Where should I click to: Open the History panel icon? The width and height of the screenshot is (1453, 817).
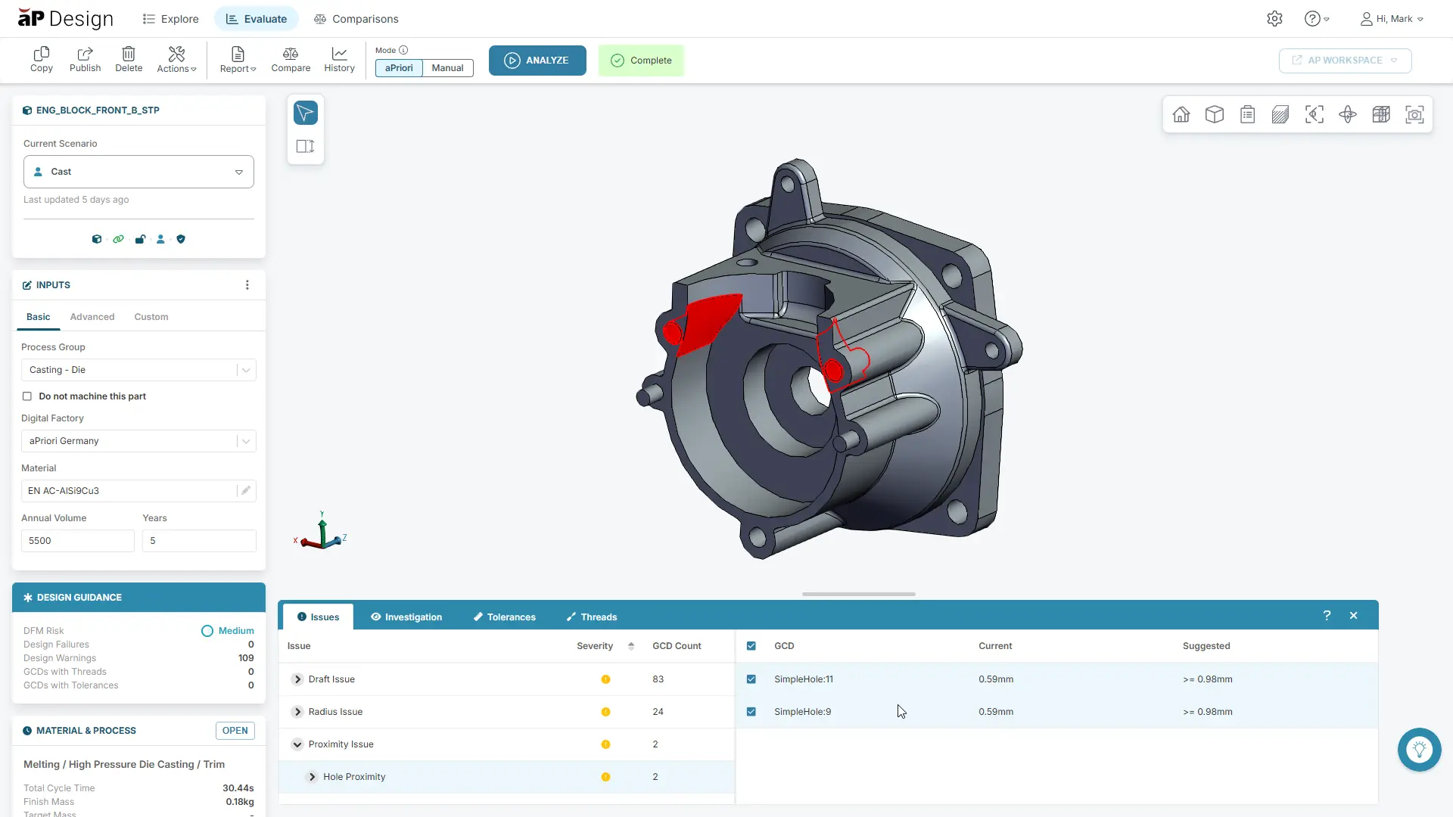point(338,60)
